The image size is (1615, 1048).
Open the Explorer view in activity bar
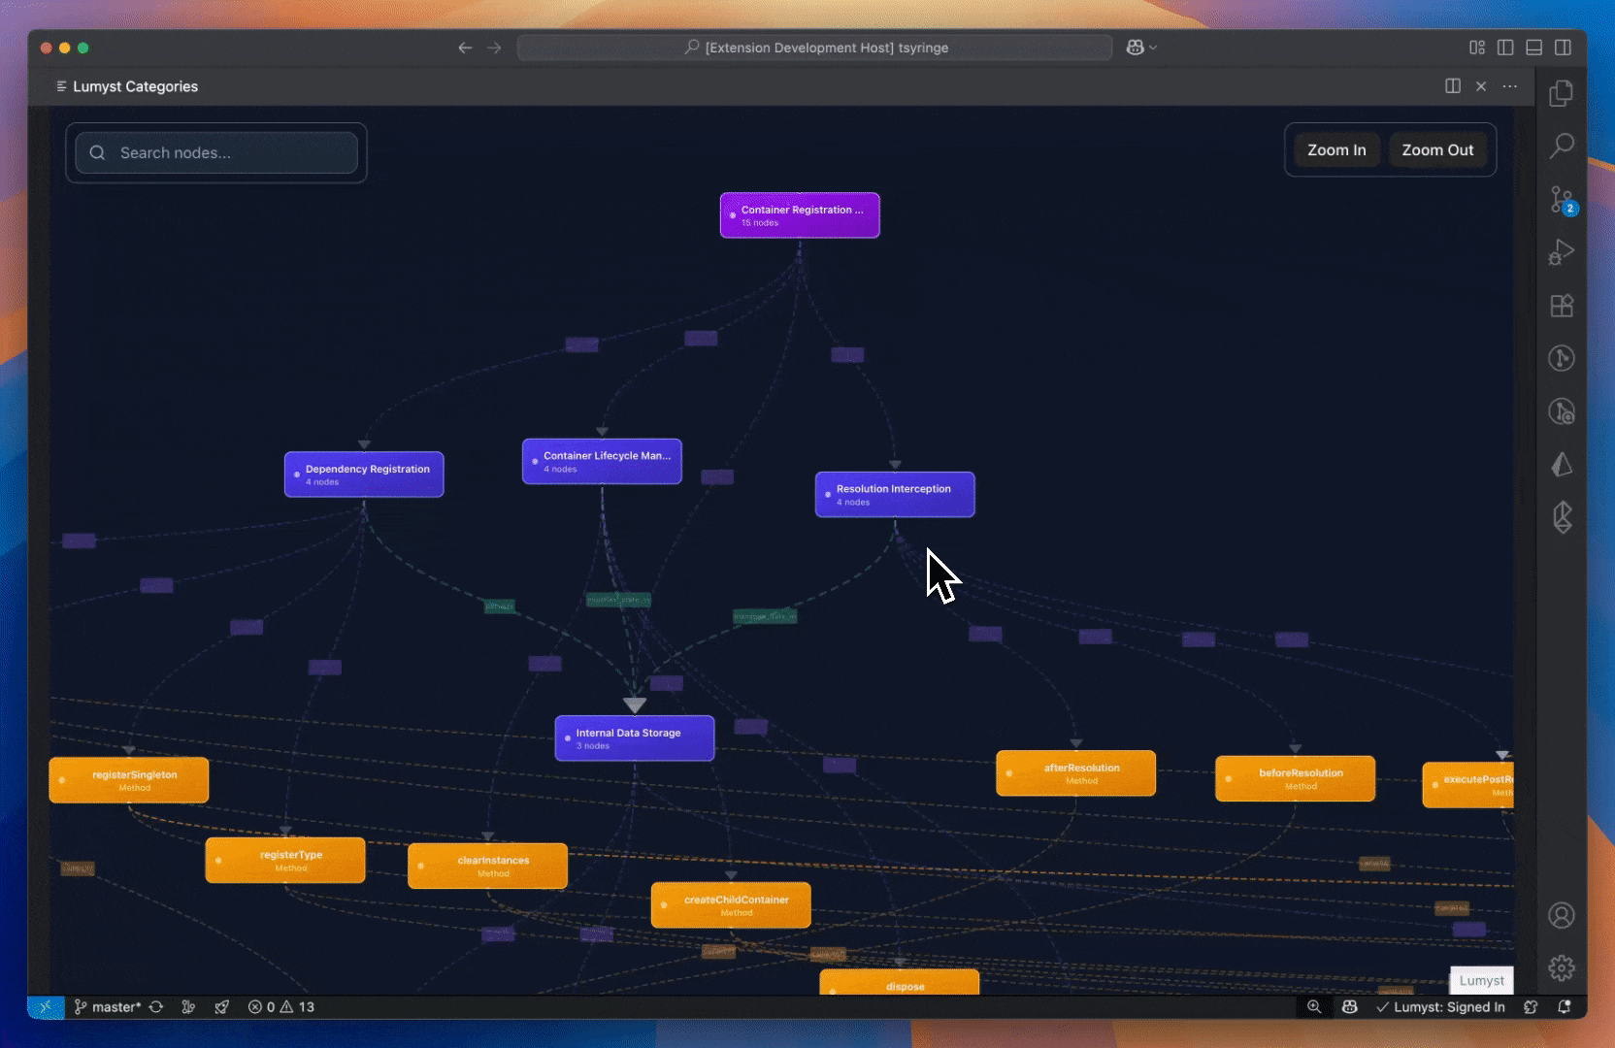coord(1562,93)
